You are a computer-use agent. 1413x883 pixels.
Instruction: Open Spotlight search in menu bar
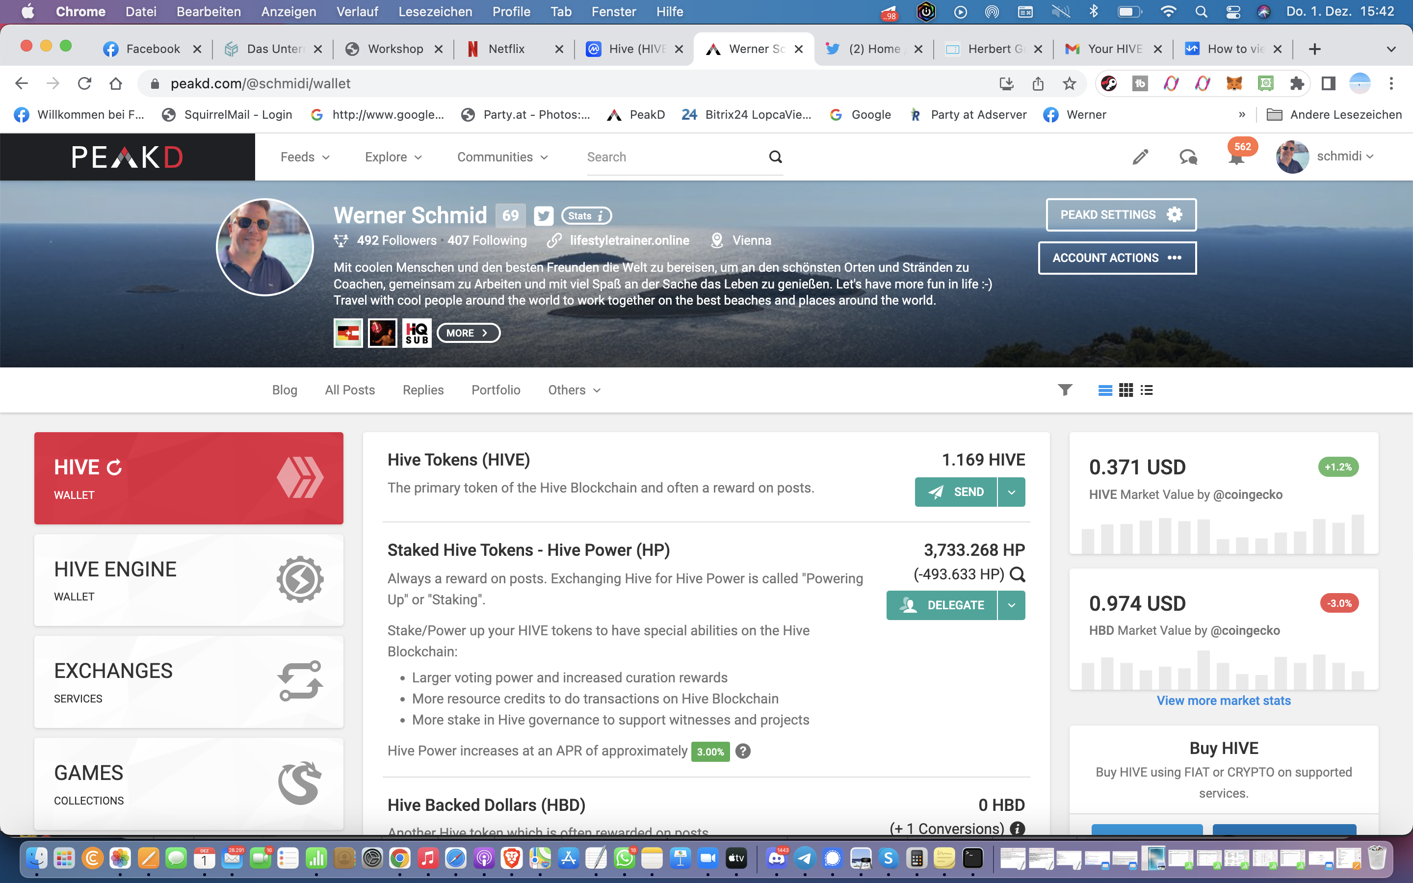[1201, 12]
